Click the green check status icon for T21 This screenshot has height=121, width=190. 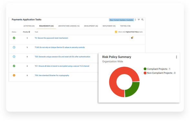coord(14,66)
